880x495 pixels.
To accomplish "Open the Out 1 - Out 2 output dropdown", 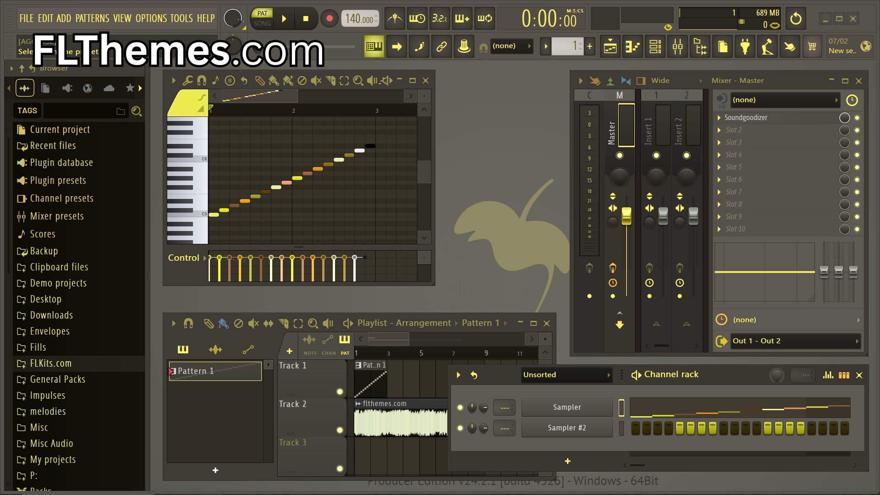I will [x=795, y=341].
